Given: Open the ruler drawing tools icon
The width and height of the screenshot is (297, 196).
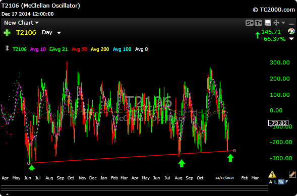Looking at the screenshot, I should coord(292,174).
